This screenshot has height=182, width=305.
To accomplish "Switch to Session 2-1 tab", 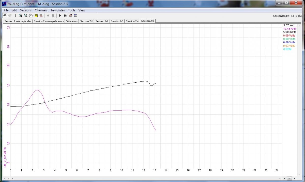I will click(87, 21).
